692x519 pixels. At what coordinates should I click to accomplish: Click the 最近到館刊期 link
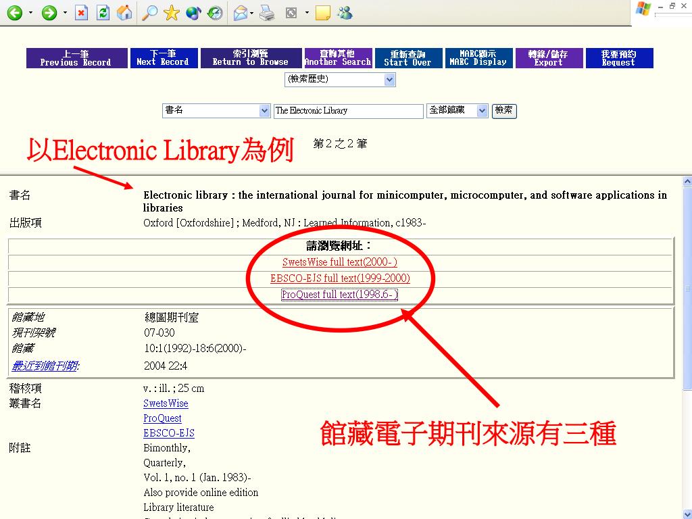(45, 366)
